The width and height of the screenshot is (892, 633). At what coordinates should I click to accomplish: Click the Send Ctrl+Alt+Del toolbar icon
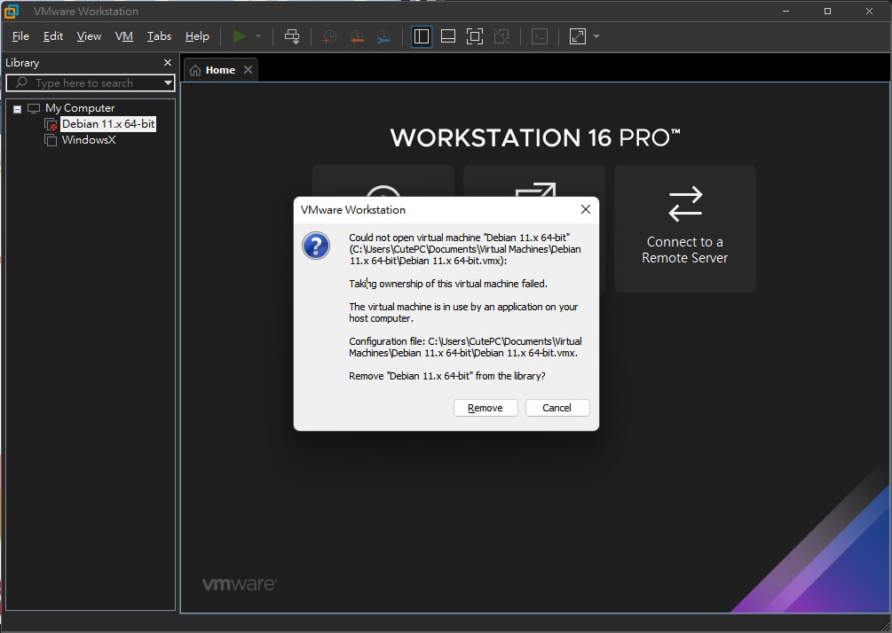pyautogui.click(x=292, y=36)
